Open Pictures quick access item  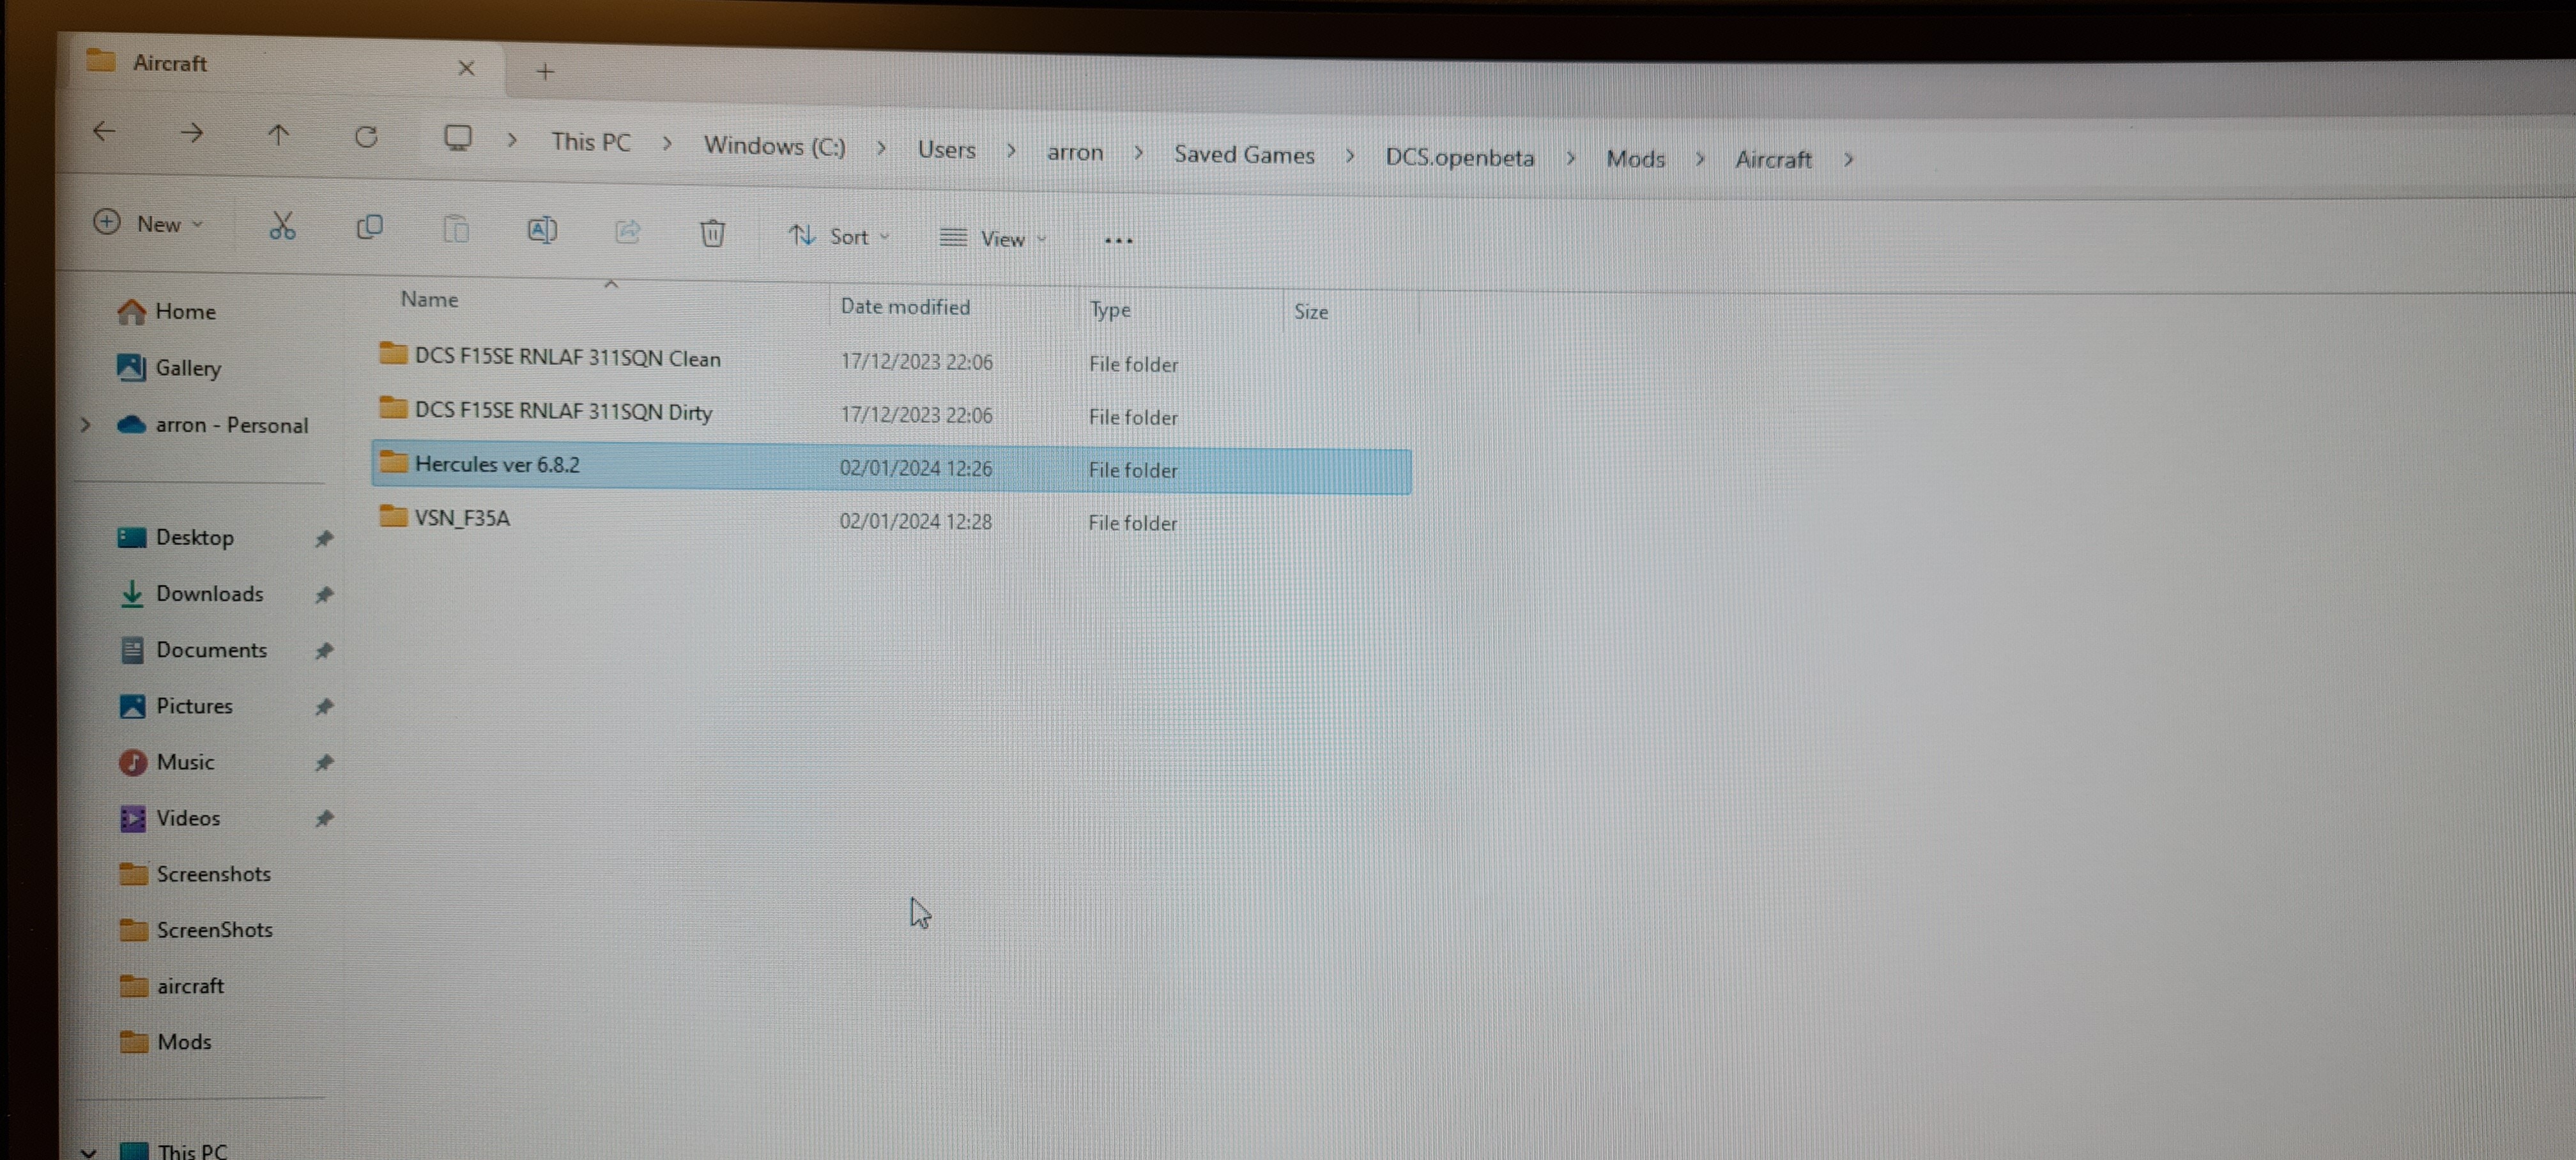pyautogui.click(x=176, y=705)
